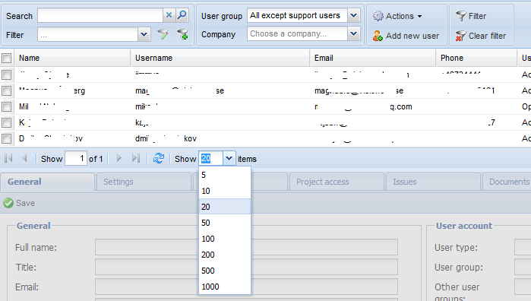531x301 pixels.
Task: Open the Filter combo dropdown arrow
Action: 144,34
